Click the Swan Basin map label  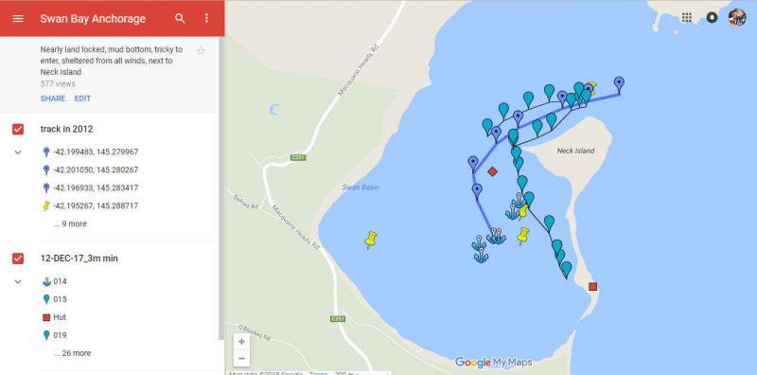(x=361, y=187)
